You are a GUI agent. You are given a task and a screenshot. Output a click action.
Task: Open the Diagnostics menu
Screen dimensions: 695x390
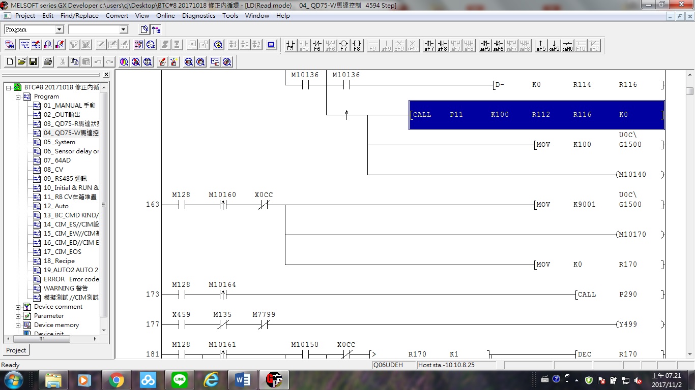pyautogui.click(x=198, y=16)
